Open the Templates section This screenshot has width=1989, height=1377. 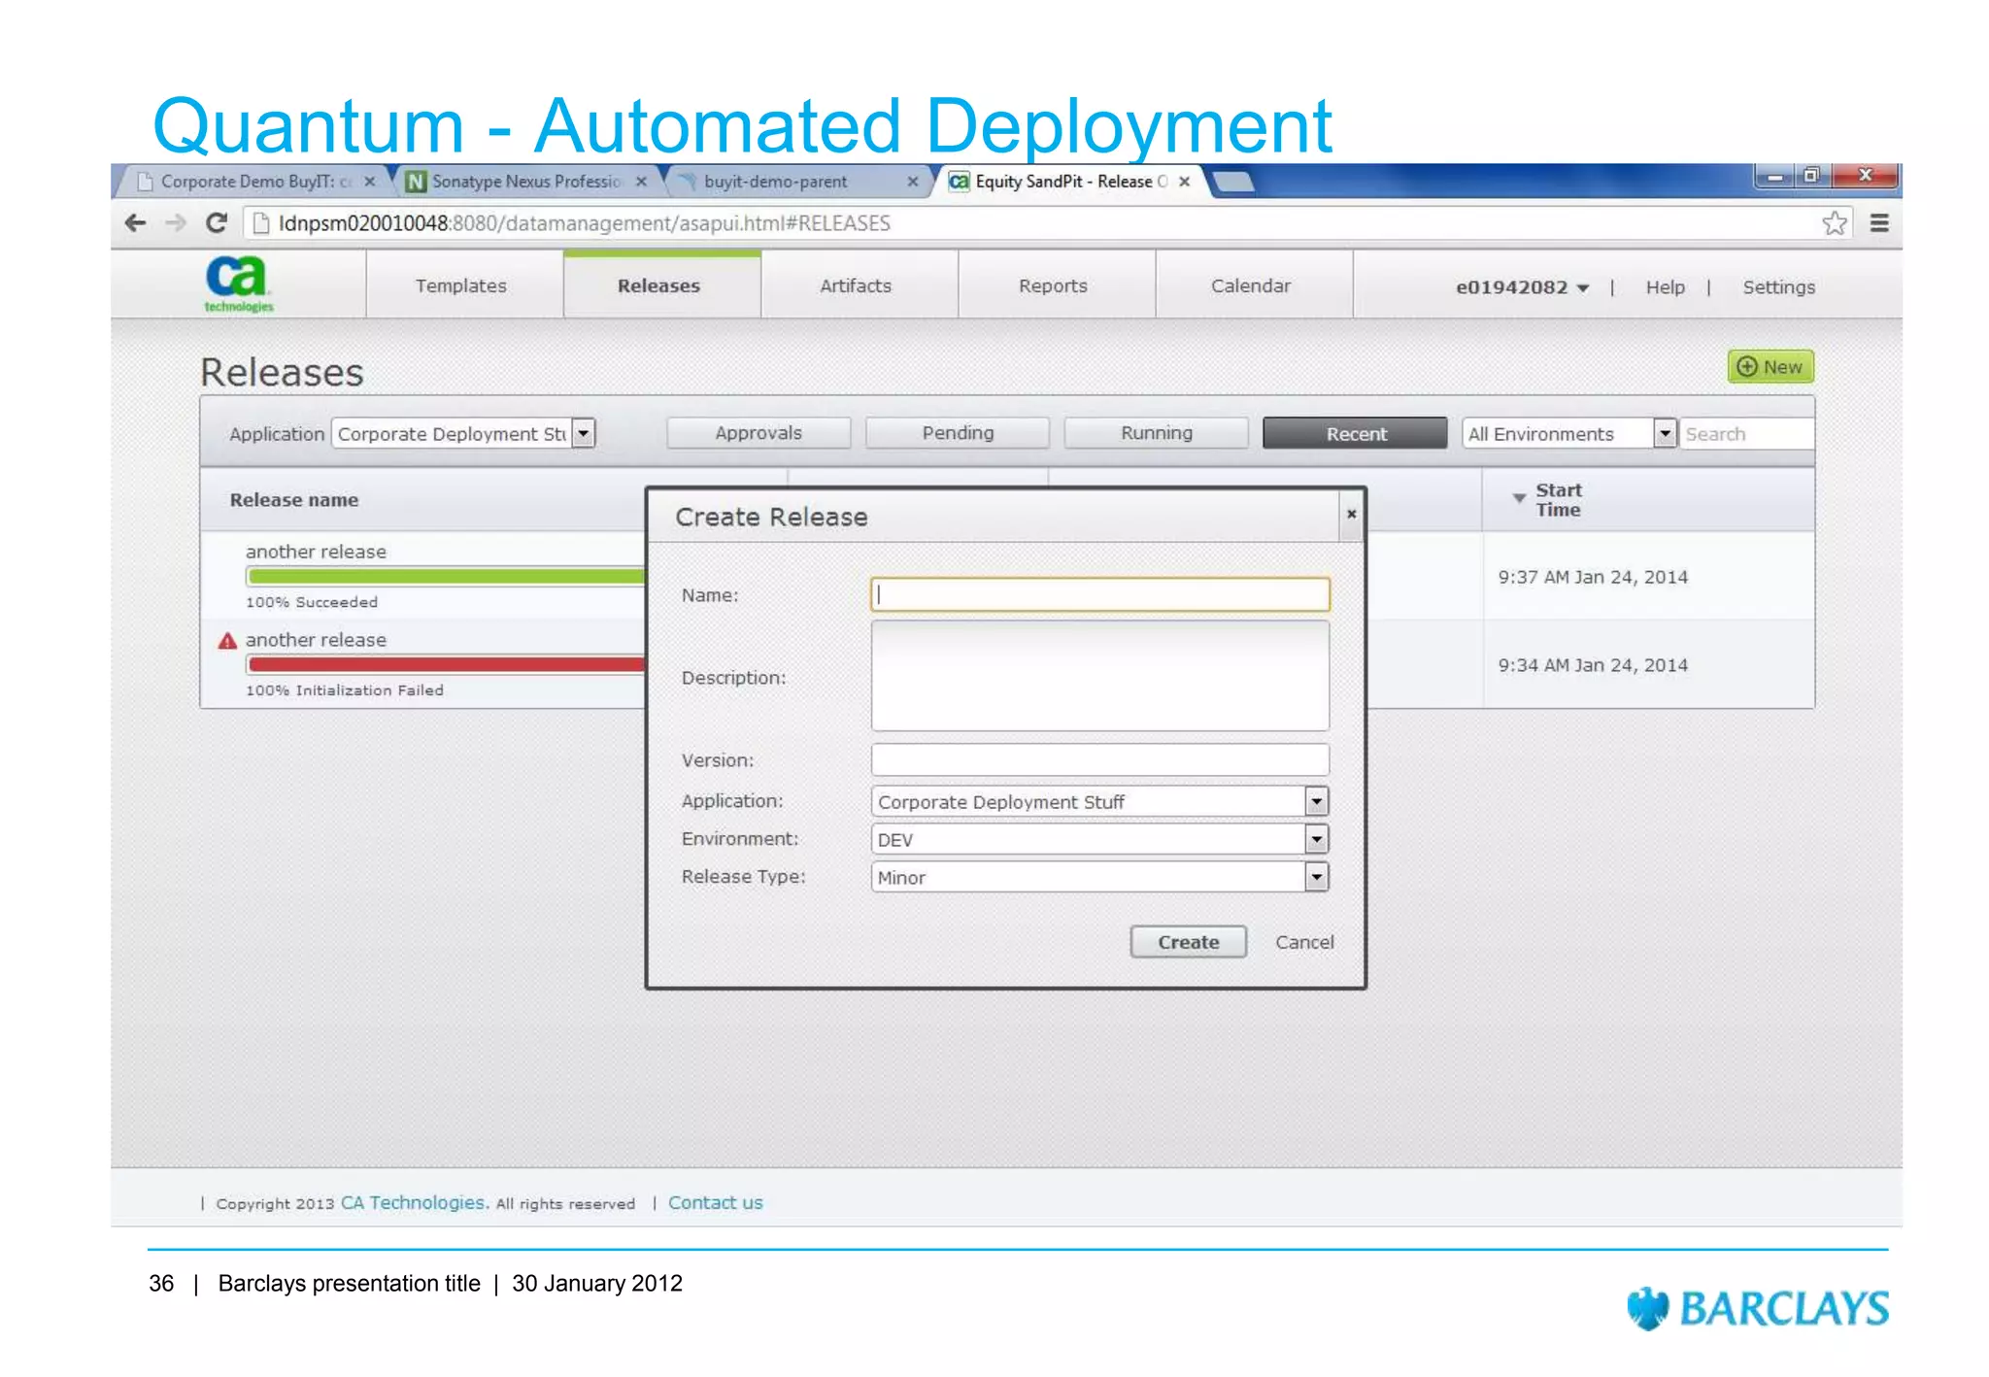(x=461, y=285)
